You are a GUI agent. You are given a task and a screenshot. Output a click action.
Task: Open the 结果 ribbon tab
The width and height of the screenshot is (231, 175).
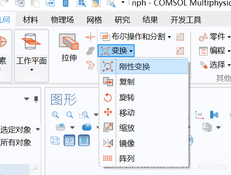[x=150, y=20]
